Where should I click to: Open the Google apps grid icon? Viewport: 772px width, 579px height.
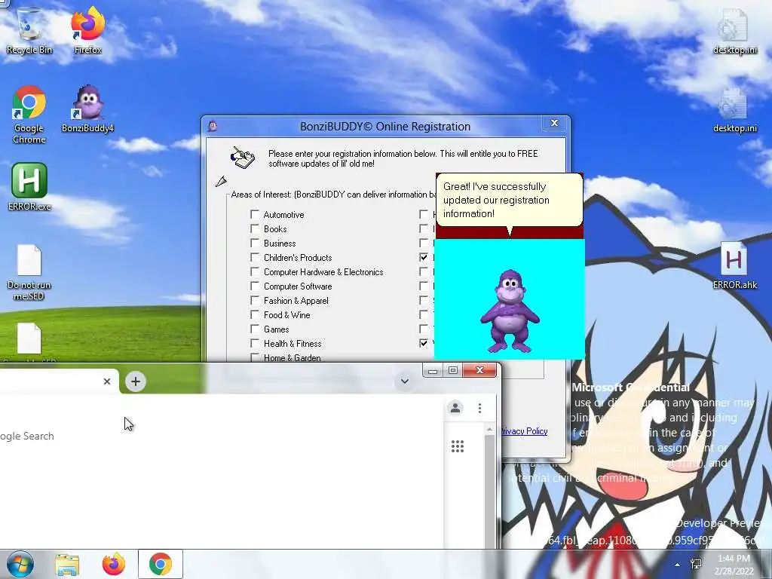[x=458, y=446]
